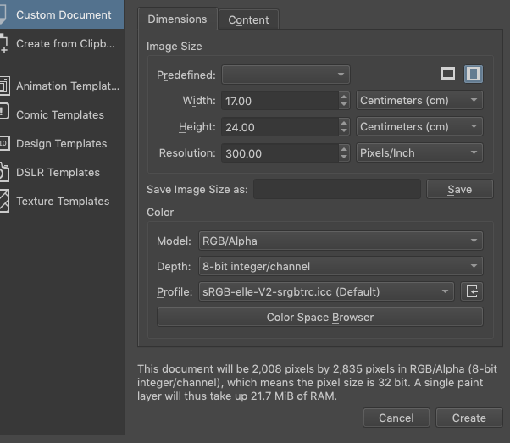Click import color profile icon
This screenshot has width=510, height=443.
(x=472, y=291)
